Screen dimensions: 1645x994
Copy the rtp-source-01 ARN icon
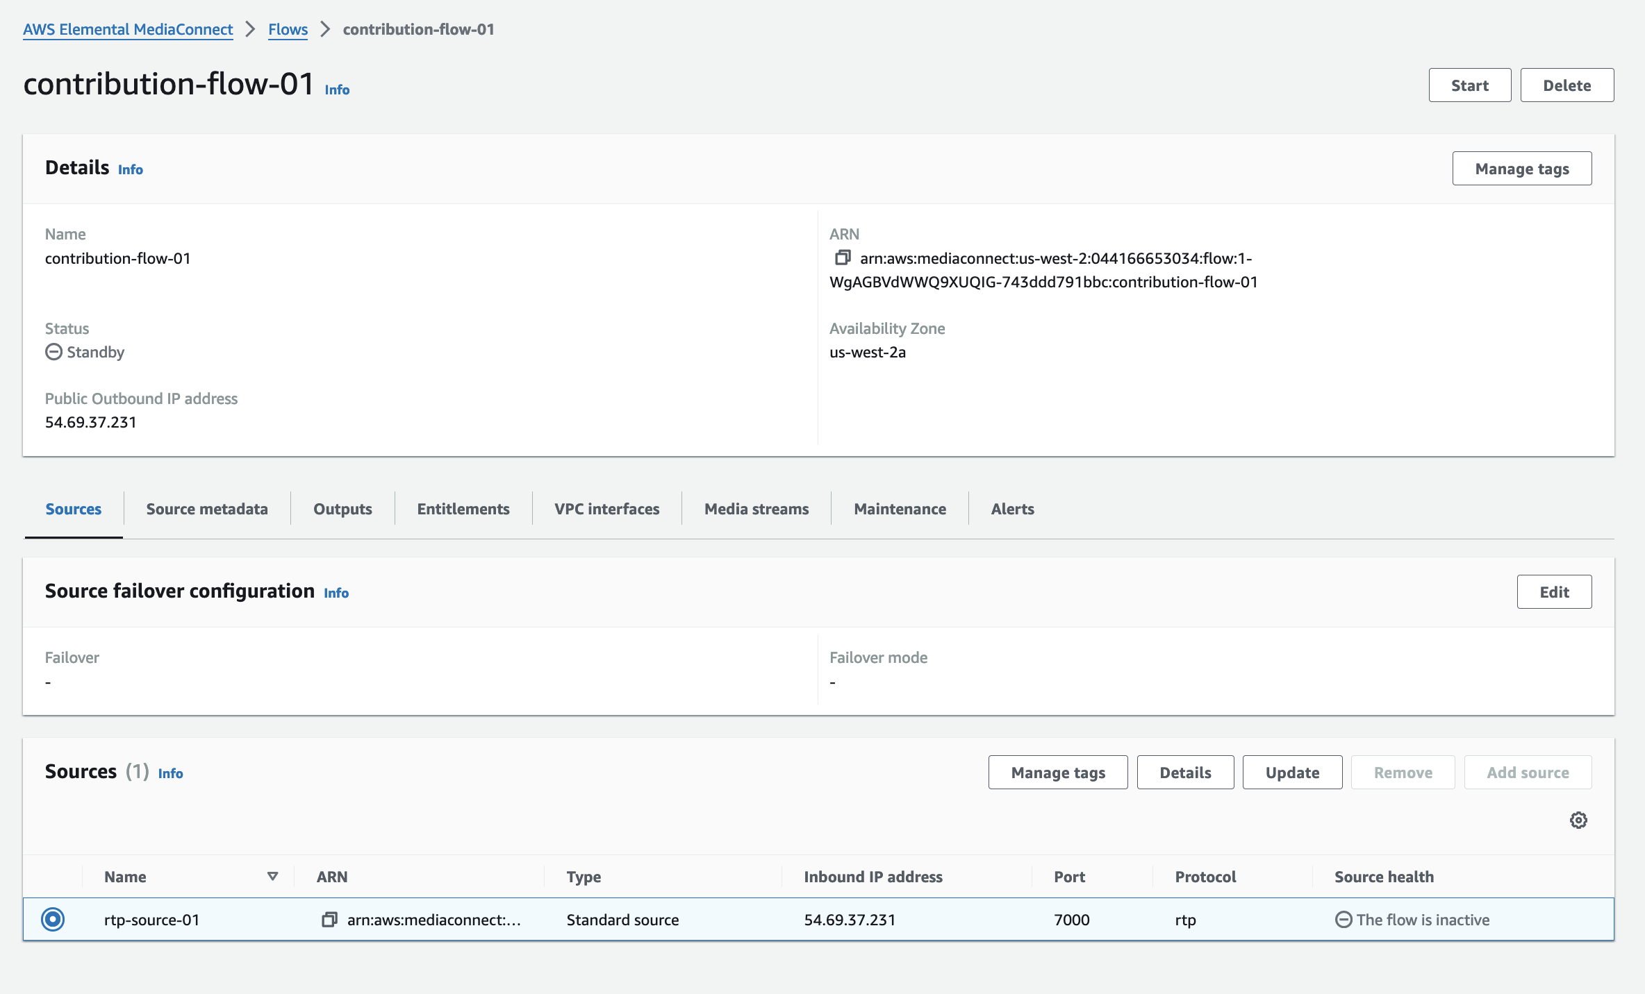click(329, 920)
